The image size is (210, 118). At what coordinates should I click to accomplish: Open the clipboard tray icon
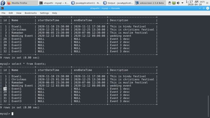click(170, 3)
